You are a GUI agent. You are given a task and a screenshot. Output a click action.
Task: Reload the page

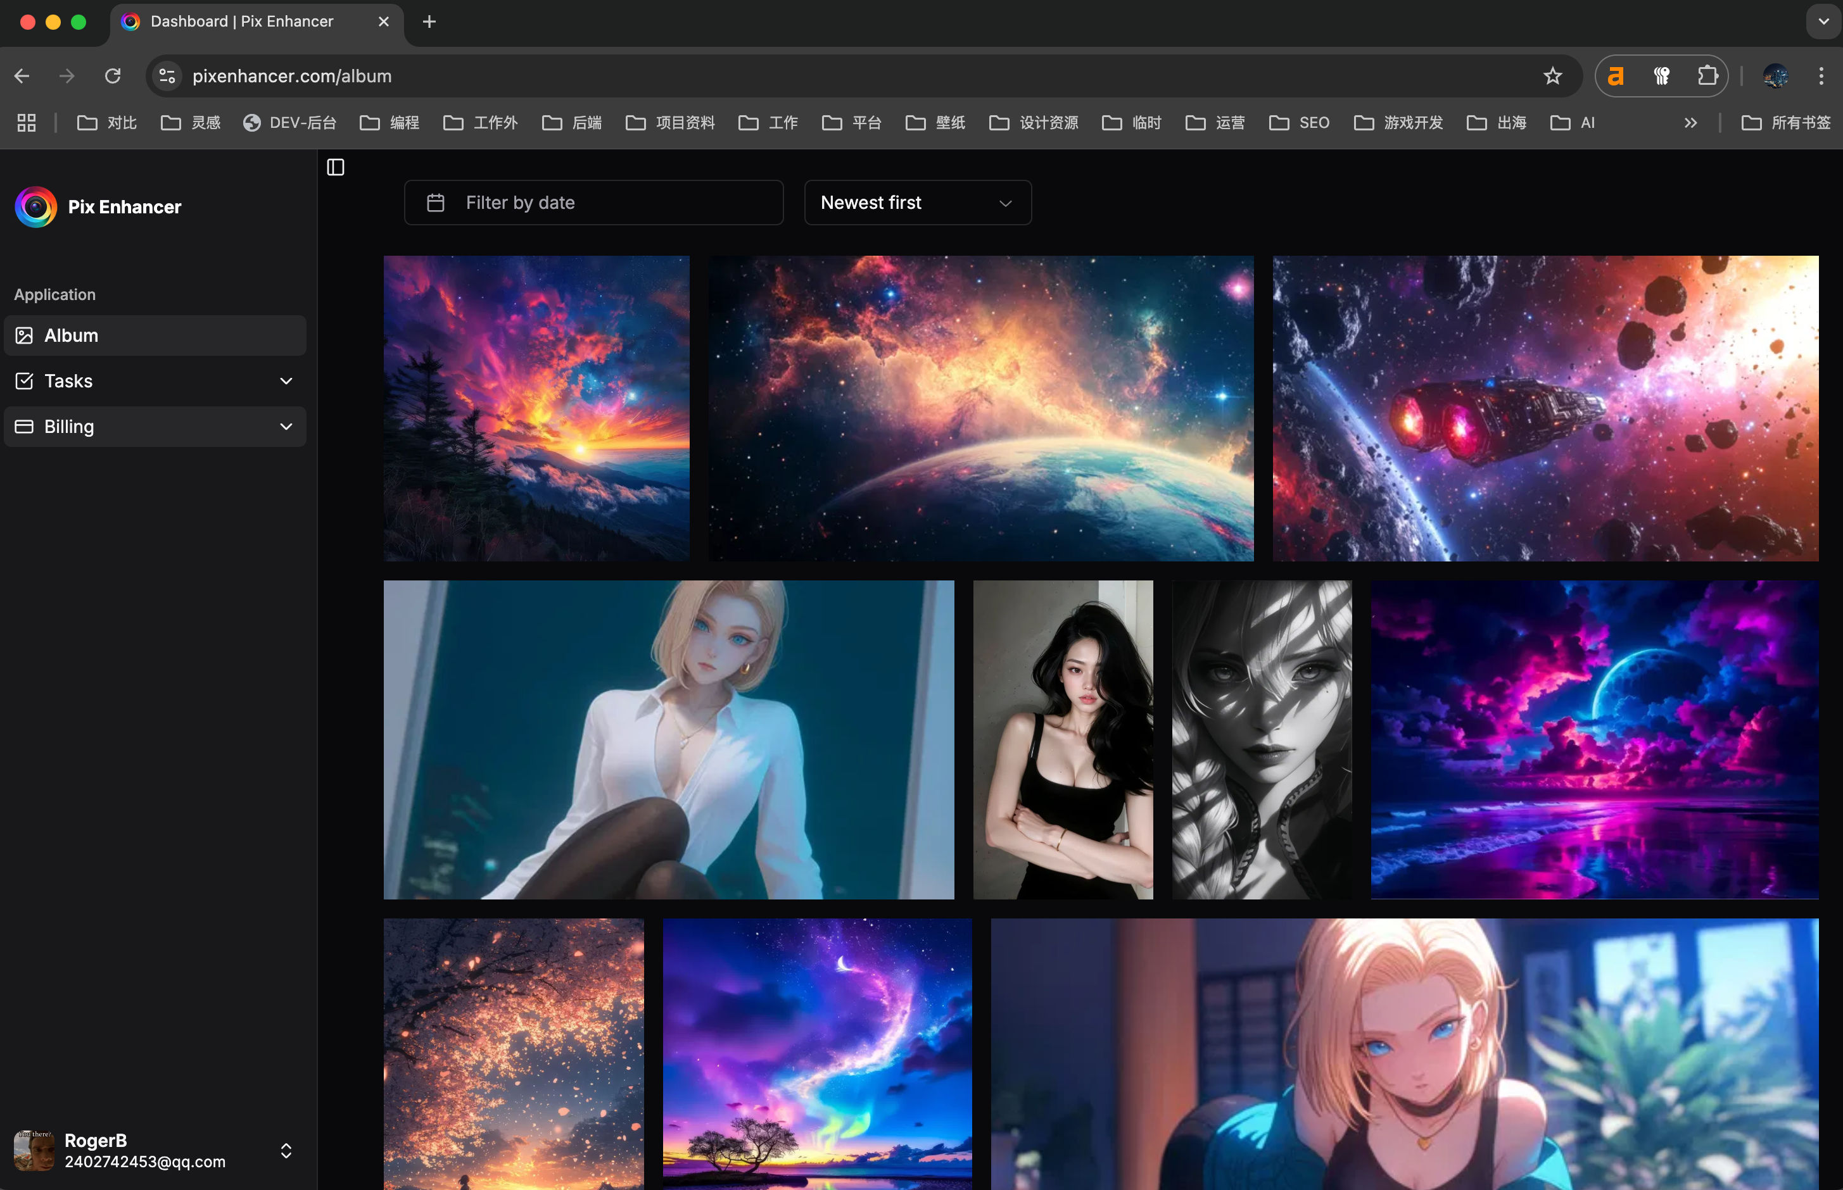tap(113, 76)
